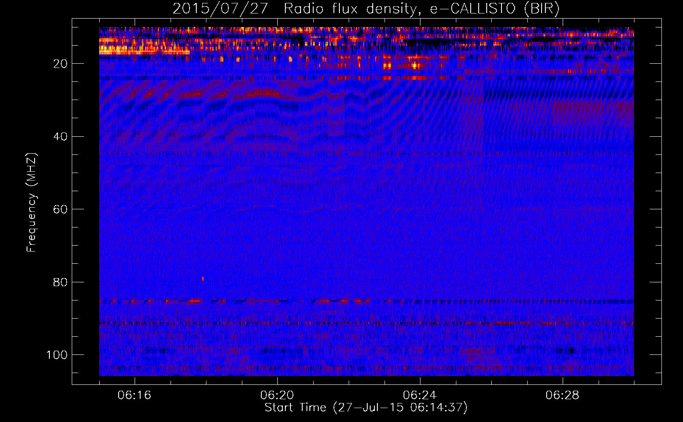The image size is (683, 422).
Task: Click the "06:16" time tick label
Action: pos(134,395)
